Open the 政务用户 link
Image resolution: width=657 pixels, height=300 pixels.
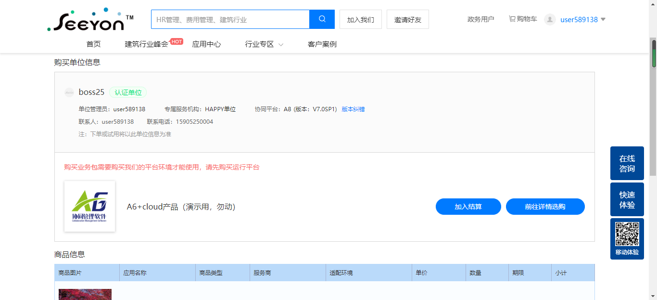[481, 19]
